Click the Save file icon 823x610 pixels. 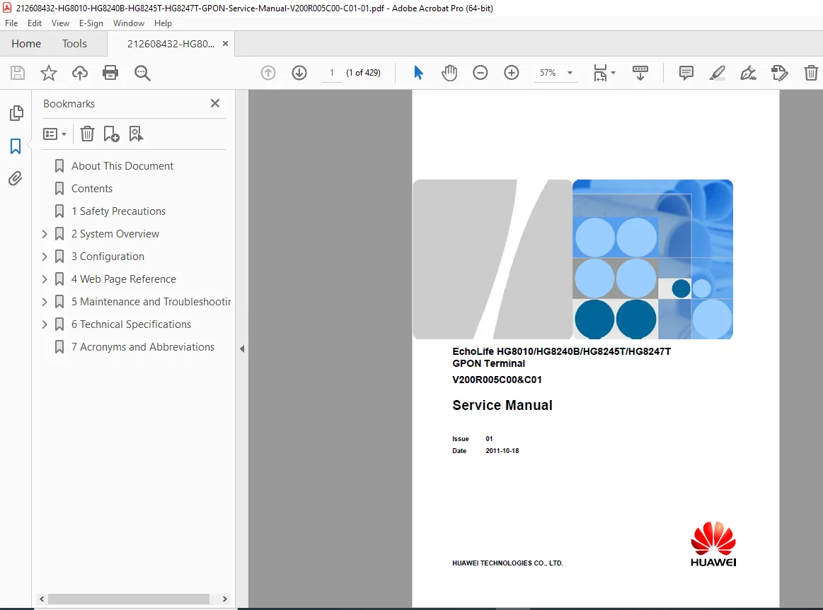pos(17,73)
